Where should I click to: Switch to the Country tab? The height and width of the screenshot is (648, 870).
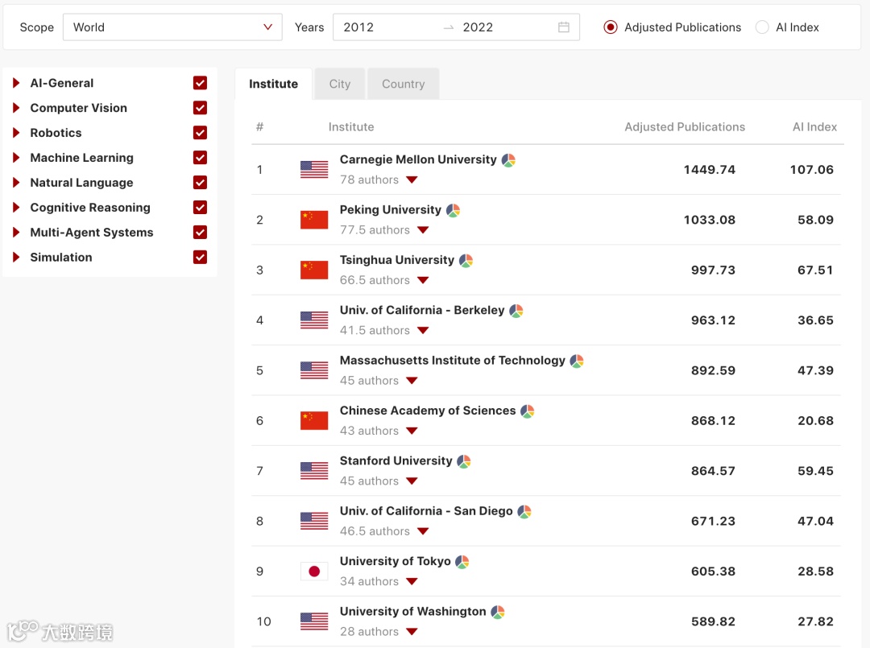[x=404, y=84]
